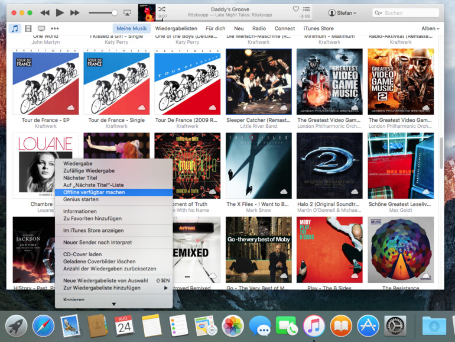Screen dimensions: 455x342
Task: Click cloud download icon on Tour De France 2009 cover
Action: coord(213,108)
